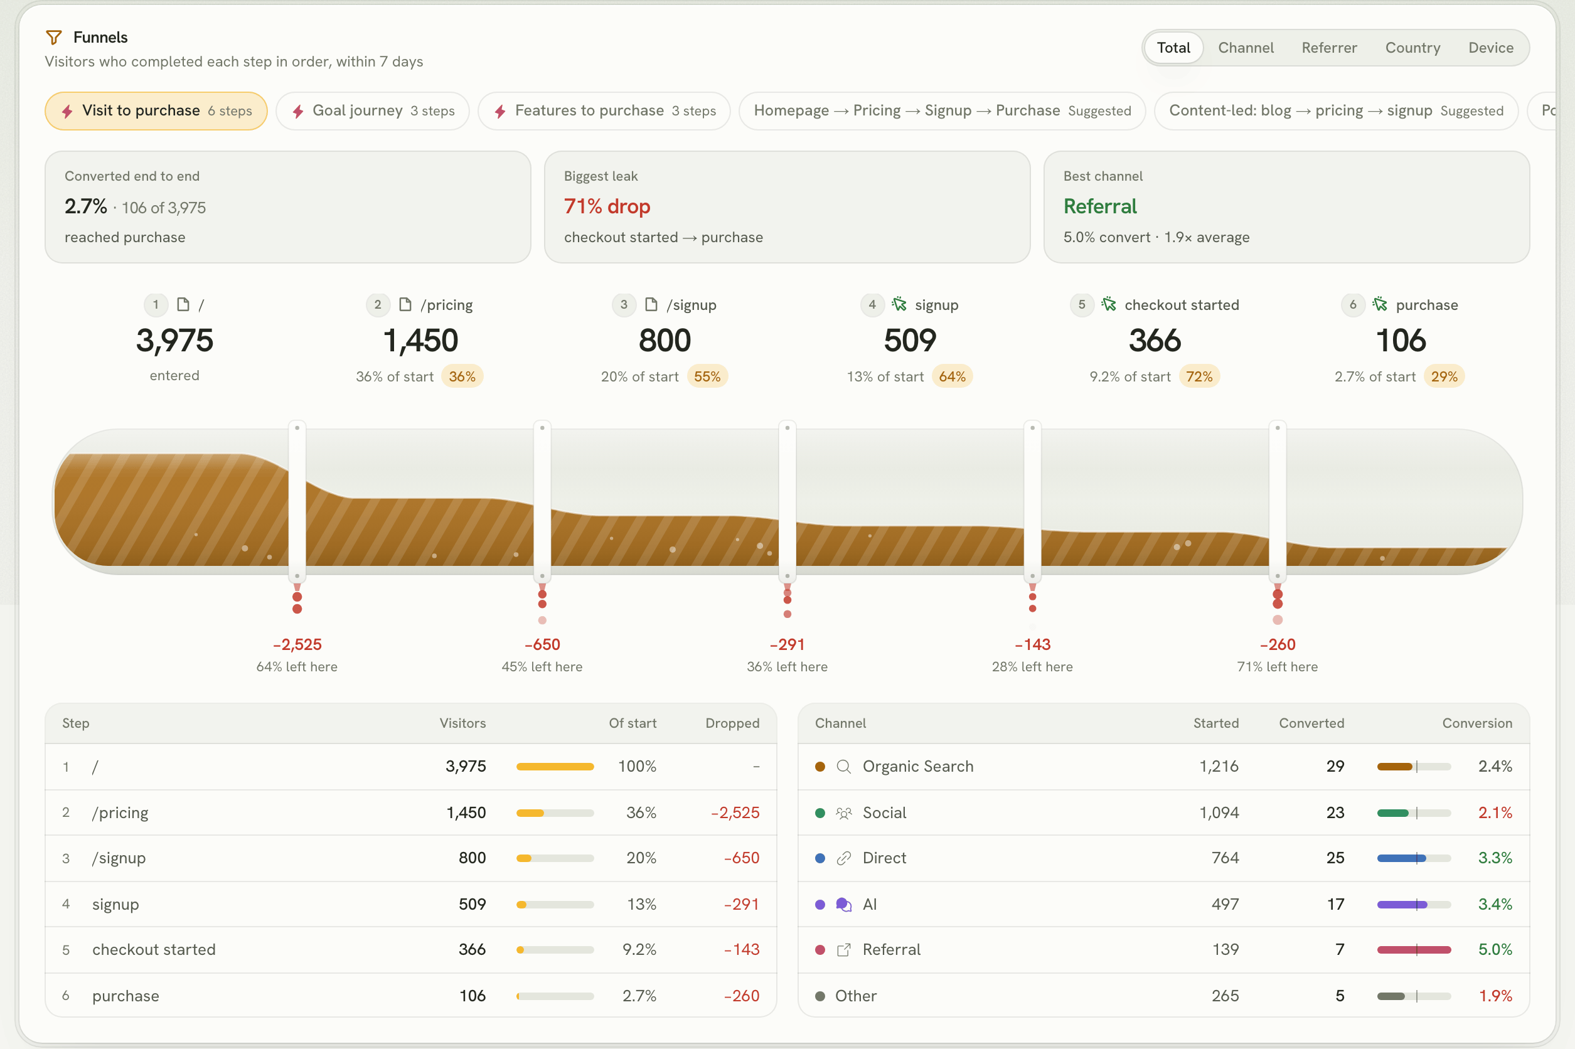Click the Dropped column header
The height and width of the screenshot is (1049, 1575).
click(x=732, y=723)
